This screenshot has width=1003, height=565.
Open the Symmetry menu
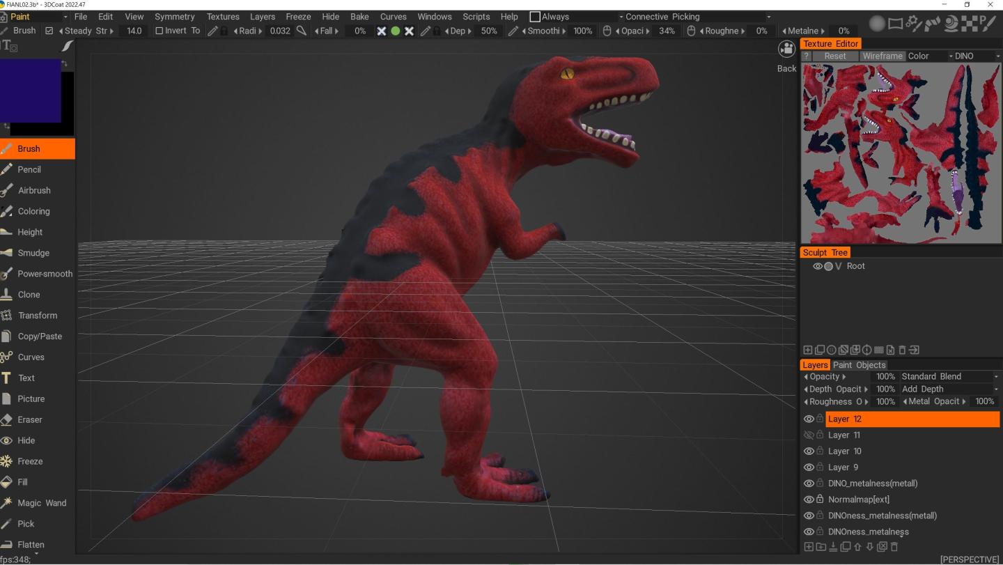point(175,17)
